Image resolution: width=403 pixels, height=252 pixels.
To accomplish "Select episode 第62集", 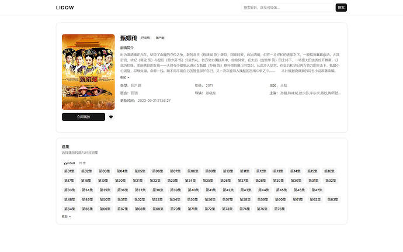I will point(315,199).
